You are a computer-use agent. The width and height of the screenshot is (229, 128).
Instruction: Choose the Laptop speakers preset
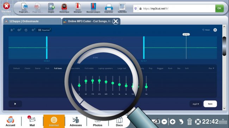tap(105, 68)
